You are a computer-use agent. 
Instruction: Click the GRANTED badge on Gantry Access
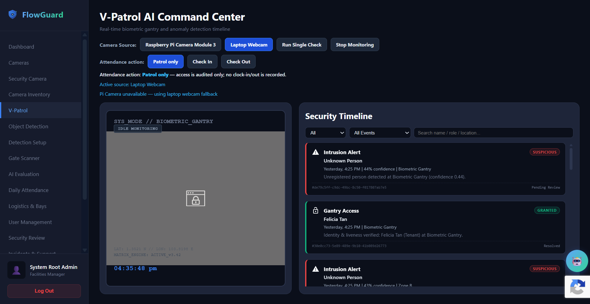click(547, 210)
